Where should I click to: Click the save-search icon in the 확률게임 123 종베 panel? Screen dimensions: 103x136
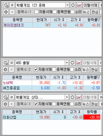(x=6, y=5)
